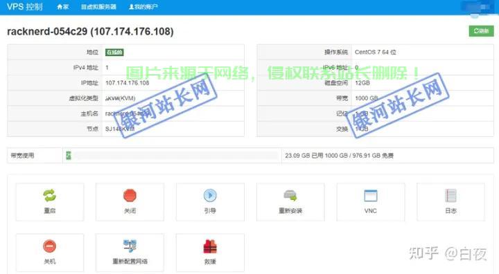Open the VNC console window icon
Screen dimensions: 499x274
pos(370,196)
